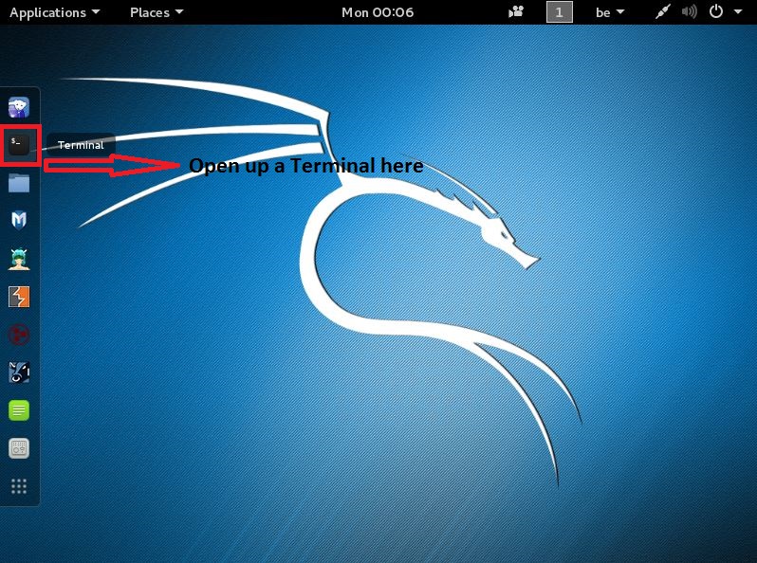Launch the tweak tool icon in dock
Image resolution: width=757 pixels, height=563 pixels.
click(x=19, y=448)
